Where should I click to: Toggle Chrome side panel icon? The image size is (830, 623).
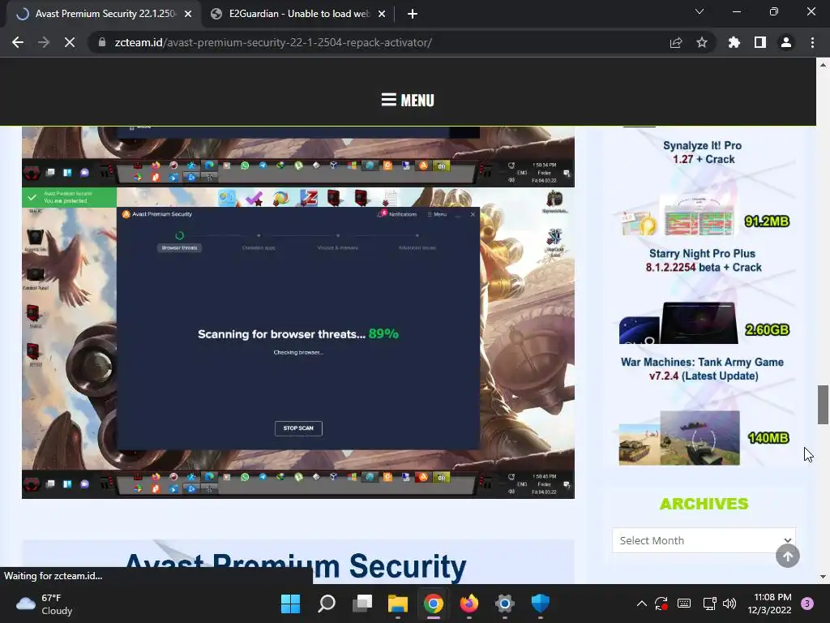760,42
